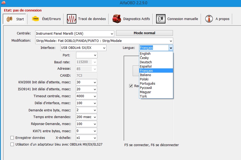Open the Interface USB OBDLink dropdown
The height and width of the screenshot is (160, 241).
[104, 48]
